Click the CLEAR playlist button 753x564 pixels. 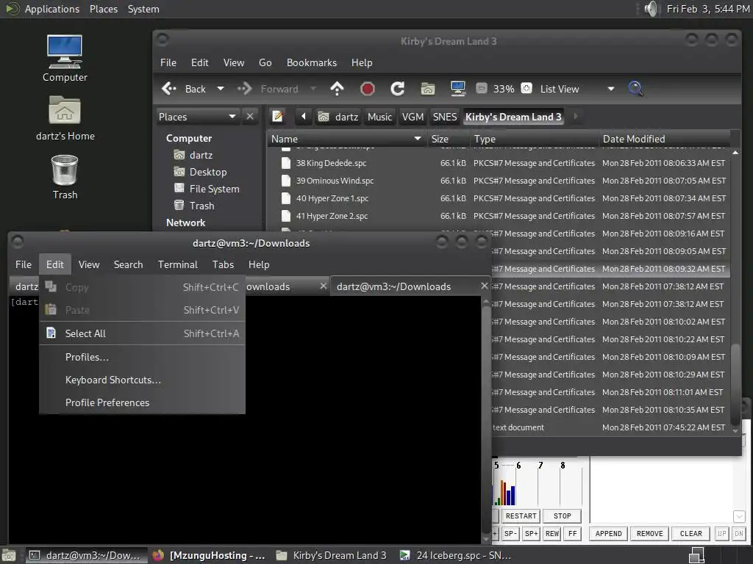point(691,534)
